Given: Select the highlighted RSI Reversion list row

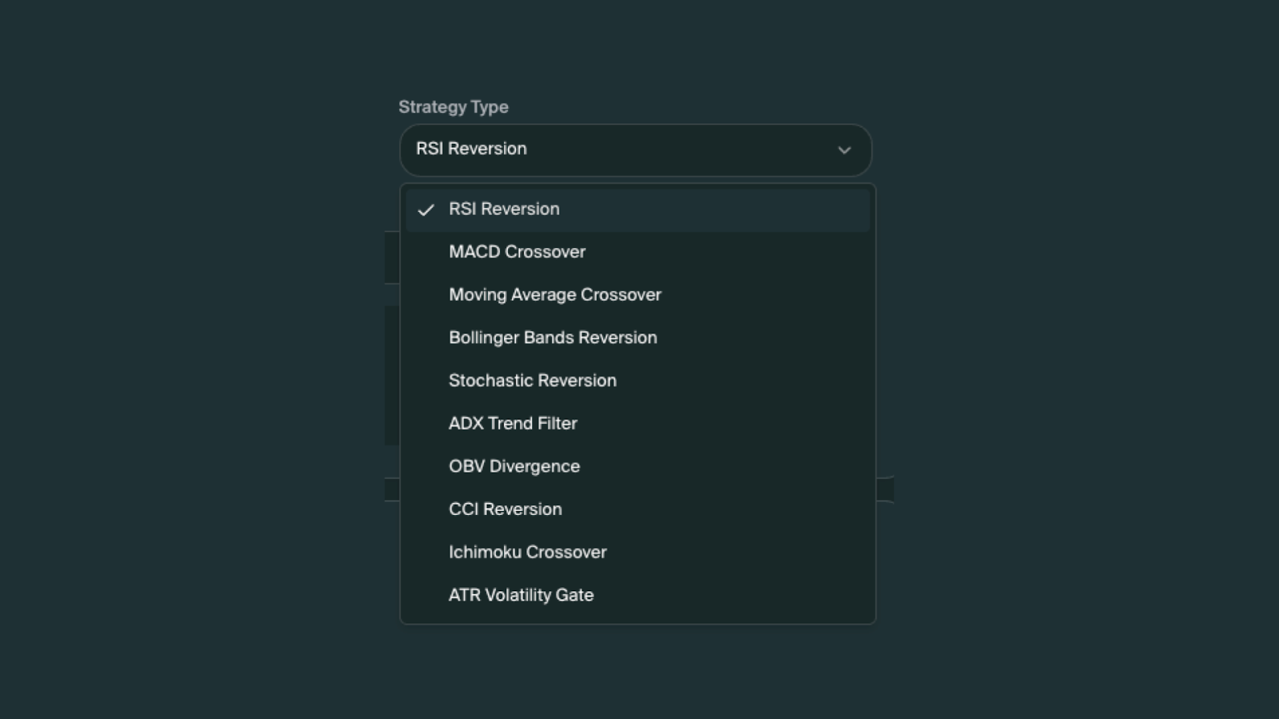Looking at the screenshot, I should [638, 209].
